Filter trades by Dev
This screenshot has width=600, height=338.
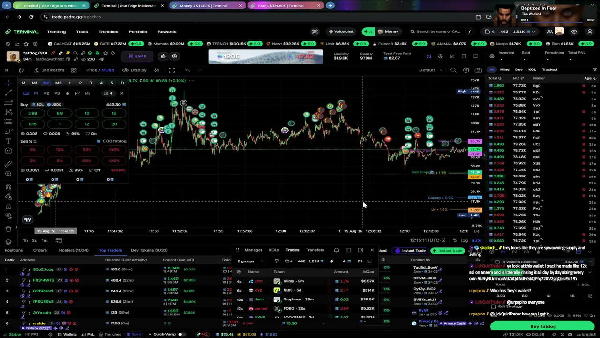(518, 69)
